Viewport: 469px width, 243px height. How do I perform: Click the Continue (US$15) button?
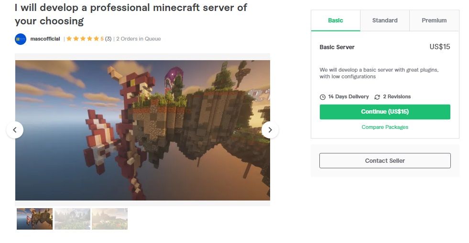[385, 112]
